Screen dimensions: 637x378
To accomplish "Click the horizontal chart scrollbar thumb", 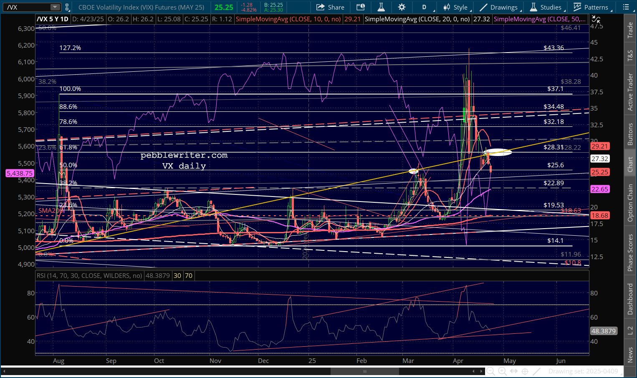I will click(x=364, y=371).
